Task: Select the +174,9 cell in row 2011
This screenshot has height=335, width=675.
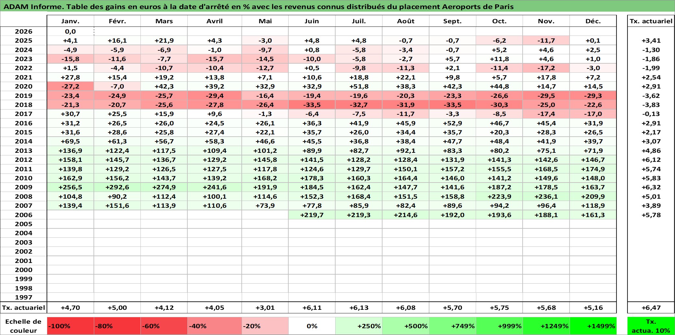Action: [x=593, y=169]
